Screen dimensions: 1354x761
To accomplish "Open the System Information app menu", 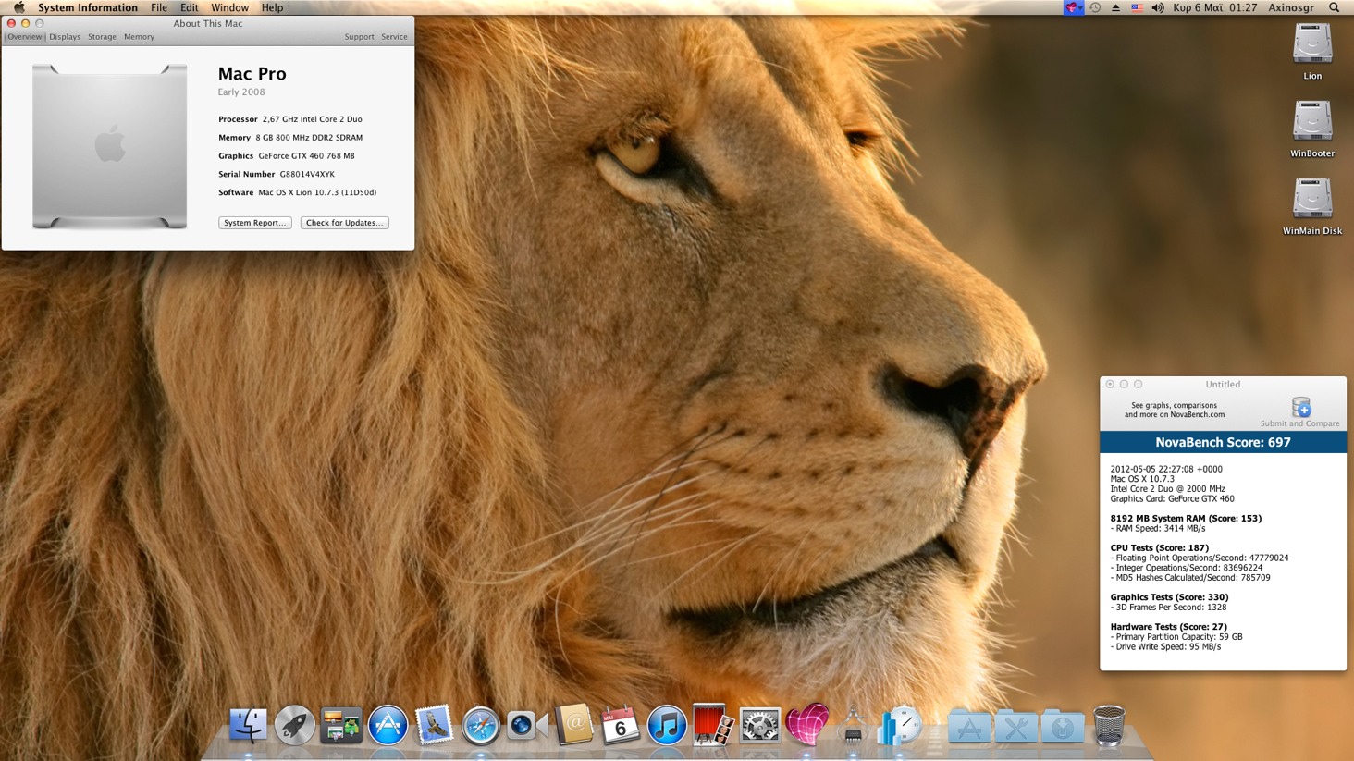I will (88, 7).
